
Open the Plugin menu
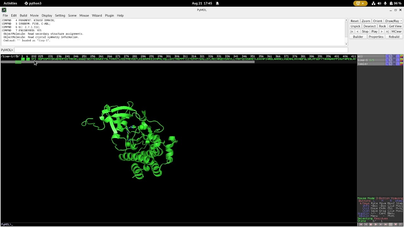tap(109, 15)
